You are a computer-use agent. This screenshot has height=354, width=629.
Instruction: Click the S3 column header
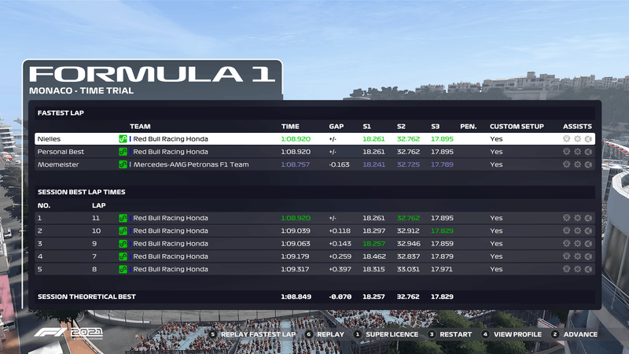point(436,127)
